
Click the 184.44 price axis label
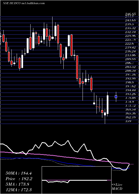coord(130,90)
